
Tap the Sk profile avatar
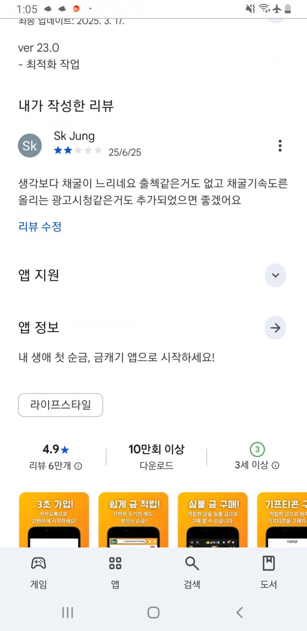click(30, 146)
